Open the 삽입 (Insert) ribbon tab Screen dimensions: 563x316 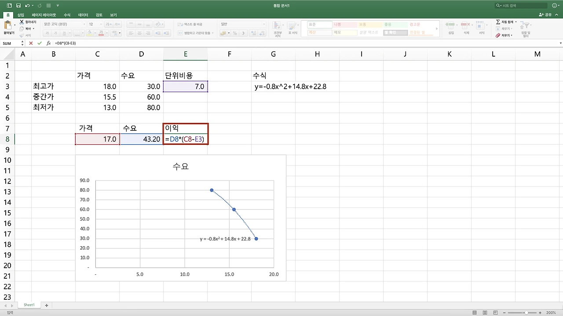tap(21, 15)
